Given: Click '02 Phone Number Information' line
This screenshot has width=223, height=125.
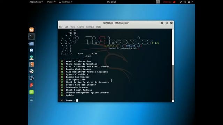Looking at the screenshot, I should click(x=78, y=64).
